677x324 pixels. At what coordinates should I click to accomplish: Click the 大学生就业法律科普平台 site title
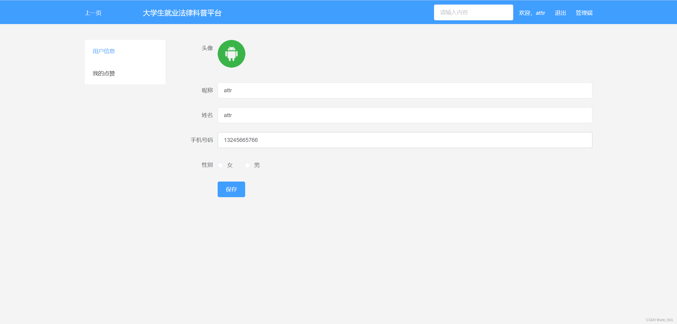(182, 13)
